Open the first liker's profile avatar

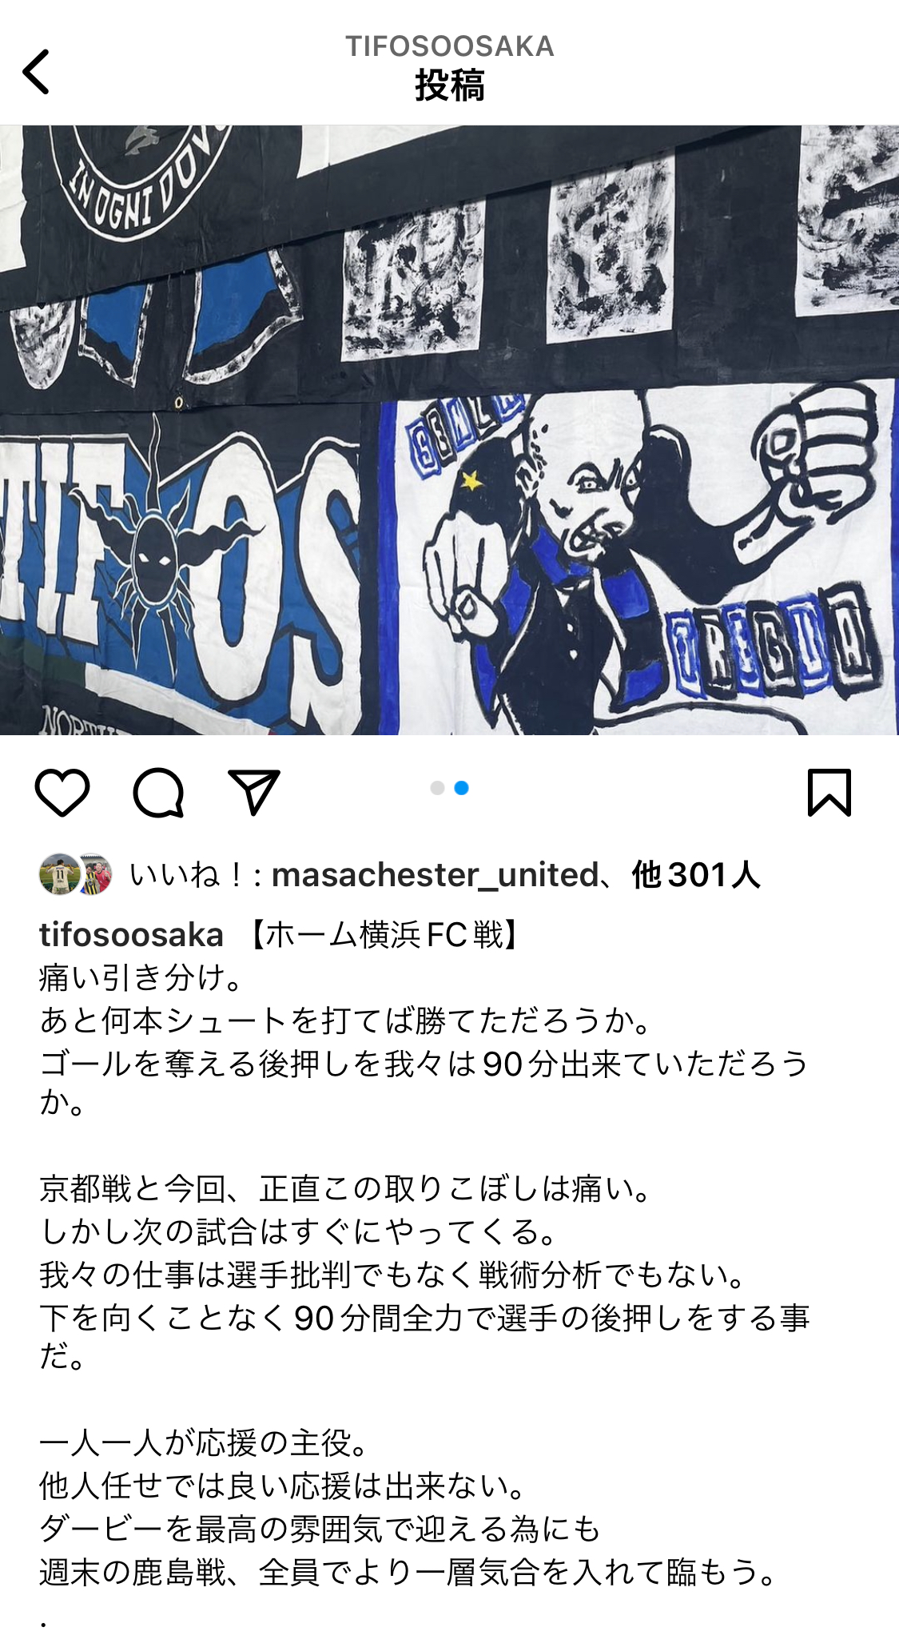60,874
